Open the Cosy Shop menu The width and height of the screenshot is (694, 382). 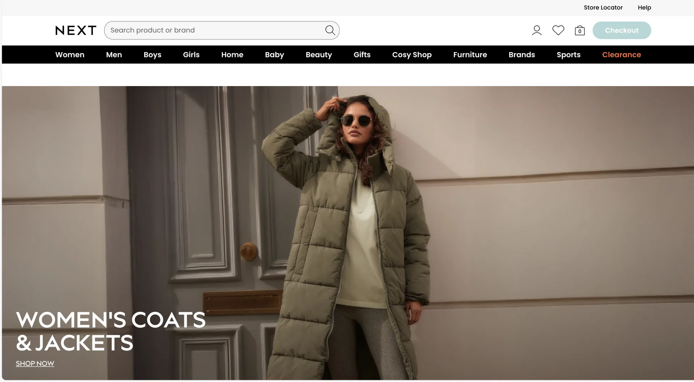coord(412,55)
